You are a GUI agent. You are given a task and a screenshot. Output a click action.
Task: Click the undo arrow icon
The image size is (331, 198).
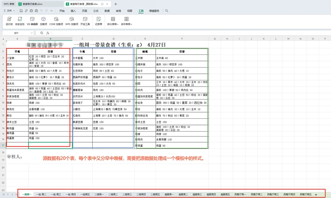coord(41,11)
